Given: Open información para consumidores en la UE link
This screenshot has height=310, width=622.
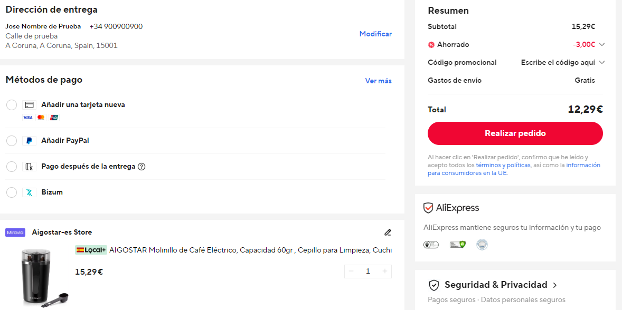Looking at the screenshot, I should (514, 169).
